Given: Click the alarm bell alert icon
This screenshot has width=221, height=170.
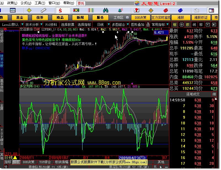Looking at the screenshot, I should (121, 10).
